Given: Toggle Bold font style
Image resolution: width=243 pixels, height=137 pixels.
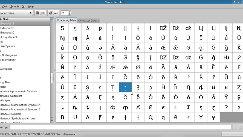Looking at the screenshot, I should pyautogui.click(x=40, y=13).
